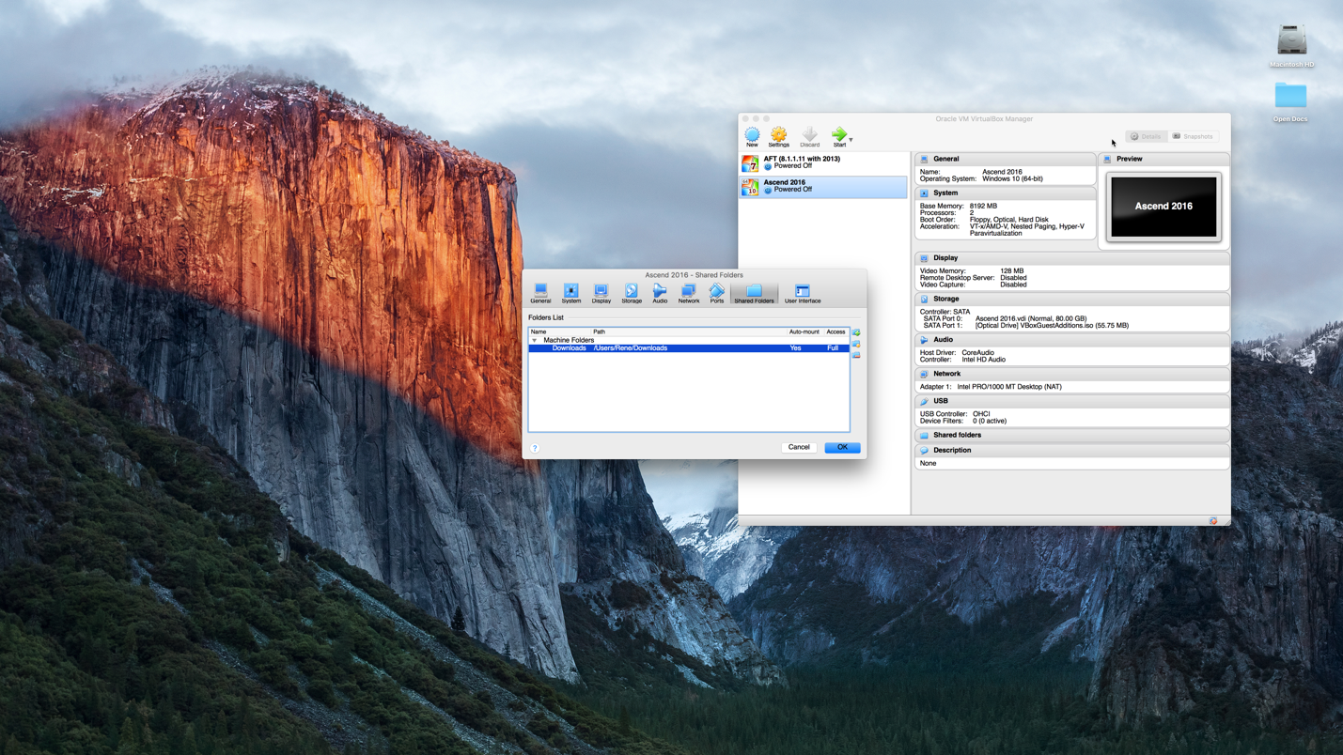
Task: Switch to Details view in Manager
Action: (1147, 136)
